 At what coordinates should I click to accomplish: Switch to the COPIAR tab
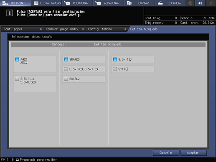[x=140, y=3]
